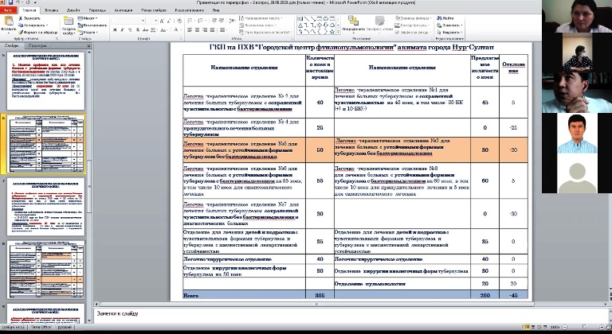Screen dimensions: 612x334
Task: Click the Find (Найти) binoculars icon
Action: click(439, 18)
